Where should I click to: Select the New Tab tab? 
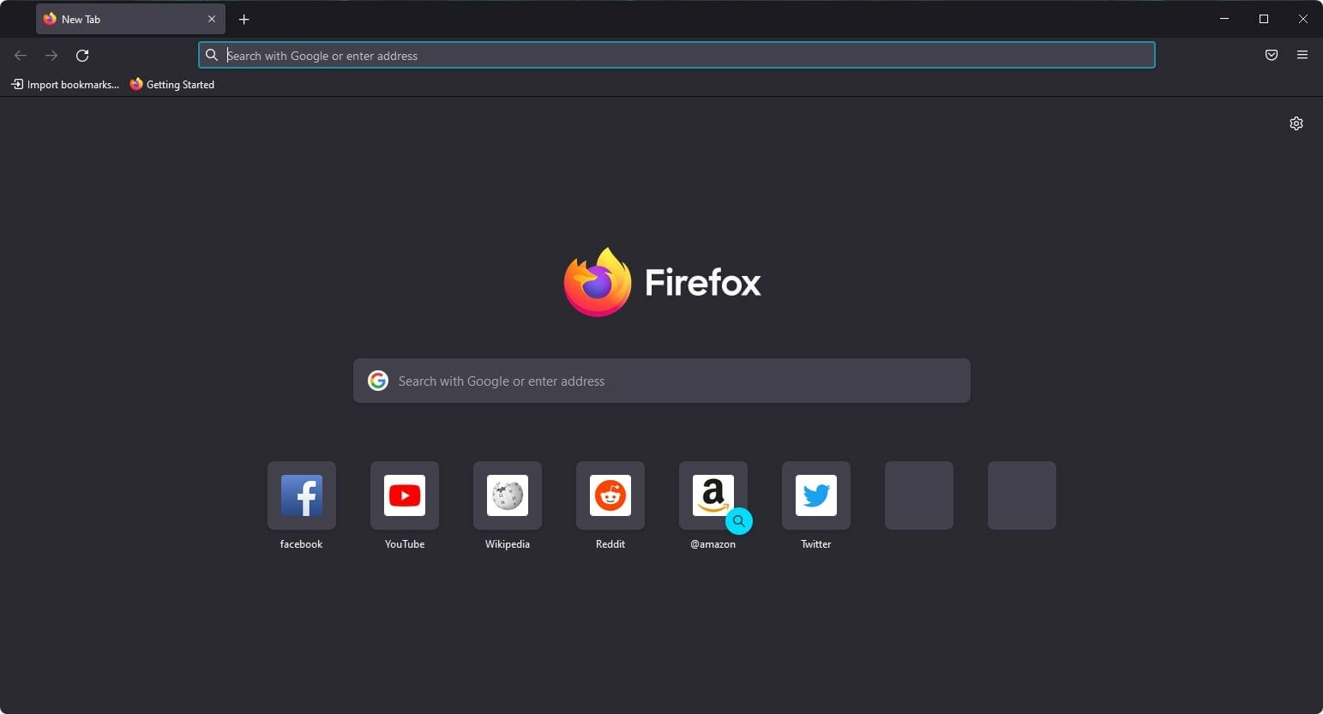pos(130,19)
